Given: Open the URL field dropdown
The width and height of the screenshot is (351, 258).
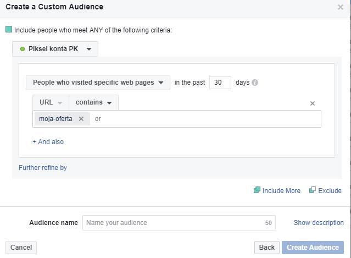Looking at the screenshot, I should point(51,103).
